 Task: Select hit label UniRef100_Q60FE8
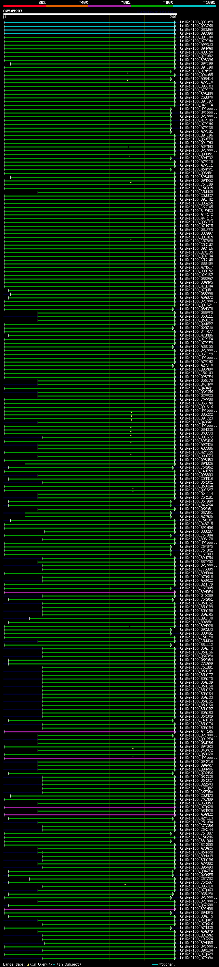click(196, 139)
